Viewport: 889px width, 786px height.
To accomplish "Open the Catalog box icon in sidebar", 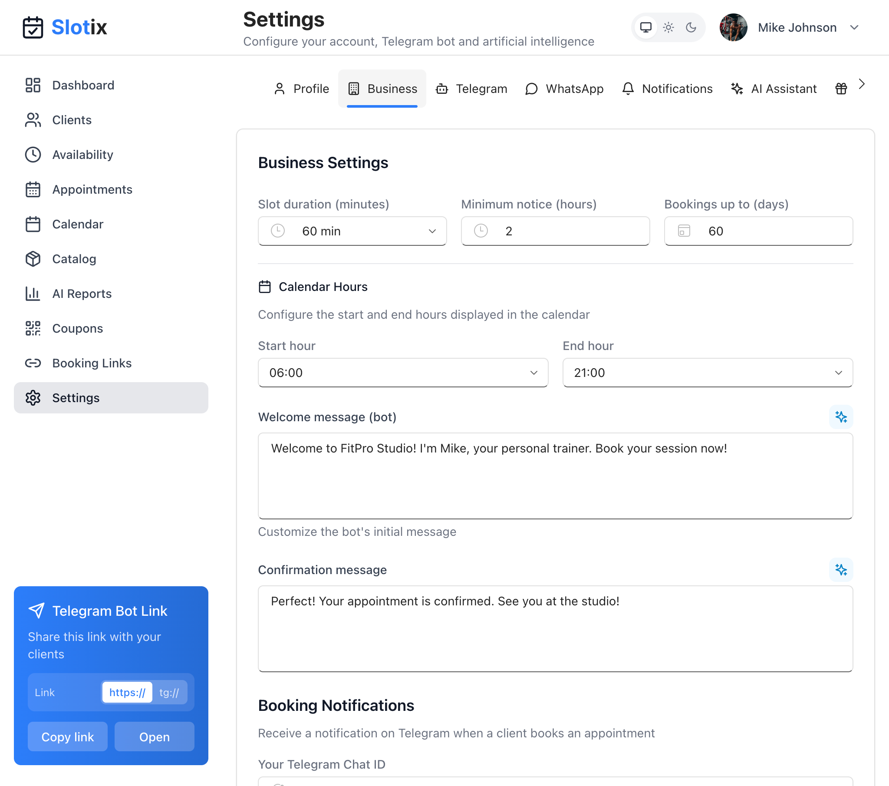I will (33, 259).
